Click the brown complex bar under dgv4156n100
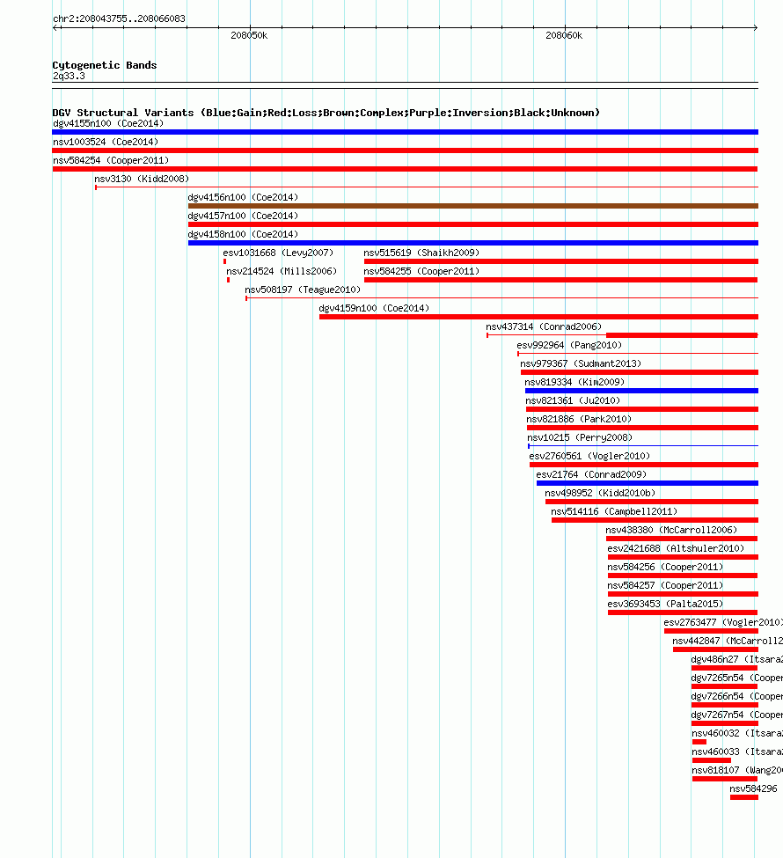 tap(473, 206)
